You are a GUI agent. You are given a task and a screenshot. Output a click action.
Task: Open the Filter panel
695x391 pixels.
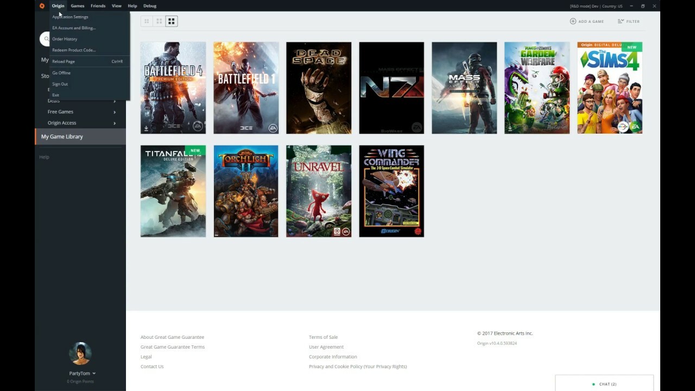[x=629, y=21]
